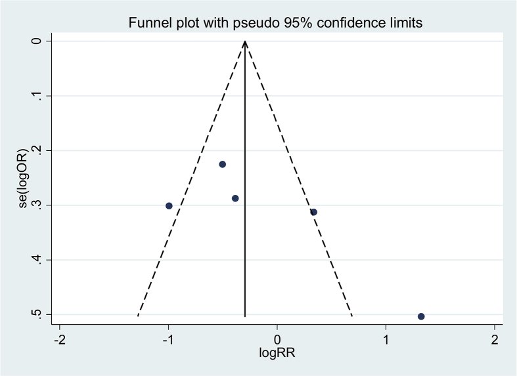Screen dimensions: 517x376
Task: Select the data point near logRR -1
Action: point(169,206)
